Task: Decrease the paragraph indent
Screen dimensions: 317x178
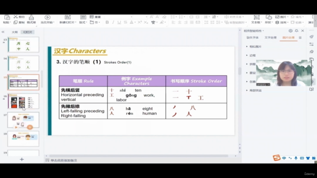Action: coord(191,17)
